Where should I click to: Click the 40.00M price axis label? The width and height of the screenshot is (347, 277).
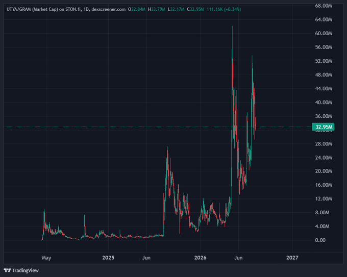pyautogui.click(x=324, y=102)
